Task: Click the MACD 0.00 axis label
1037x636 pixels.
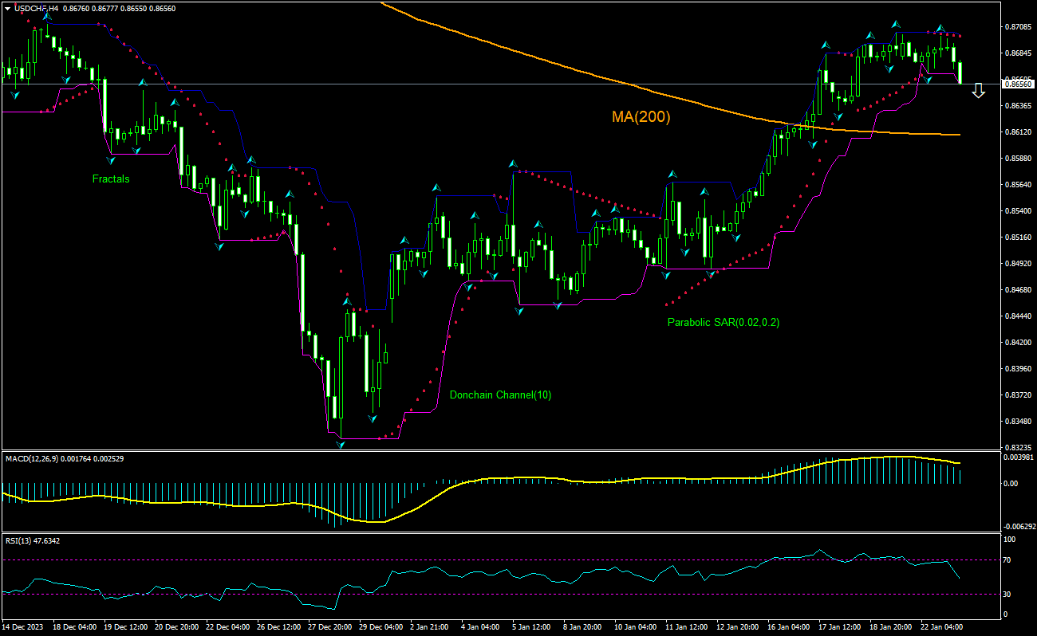Action: (1011, 484)
